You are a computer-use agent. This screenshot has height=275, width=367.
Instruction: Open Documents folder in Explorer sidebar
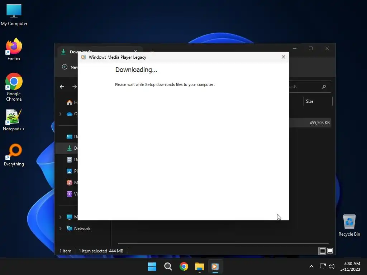pos(72,159)
